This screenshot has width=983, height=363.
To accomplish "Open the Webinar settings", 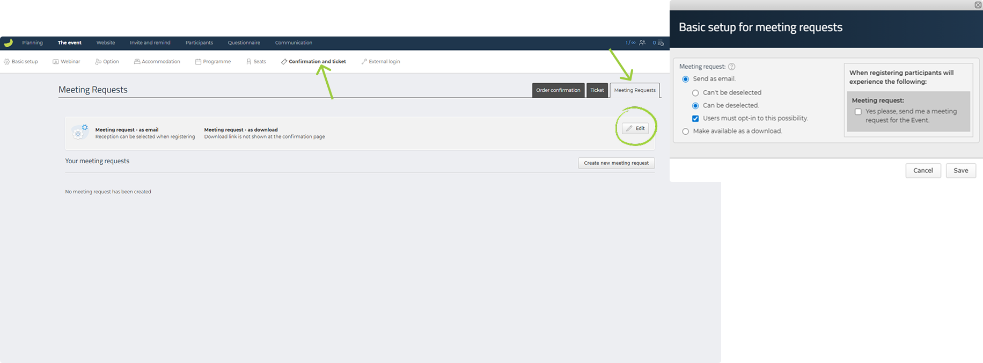I will click(67, 62).
